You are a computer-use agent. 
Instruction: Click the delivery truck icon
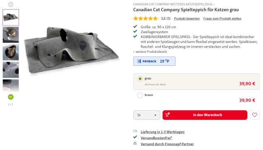(x=135, y=131)
